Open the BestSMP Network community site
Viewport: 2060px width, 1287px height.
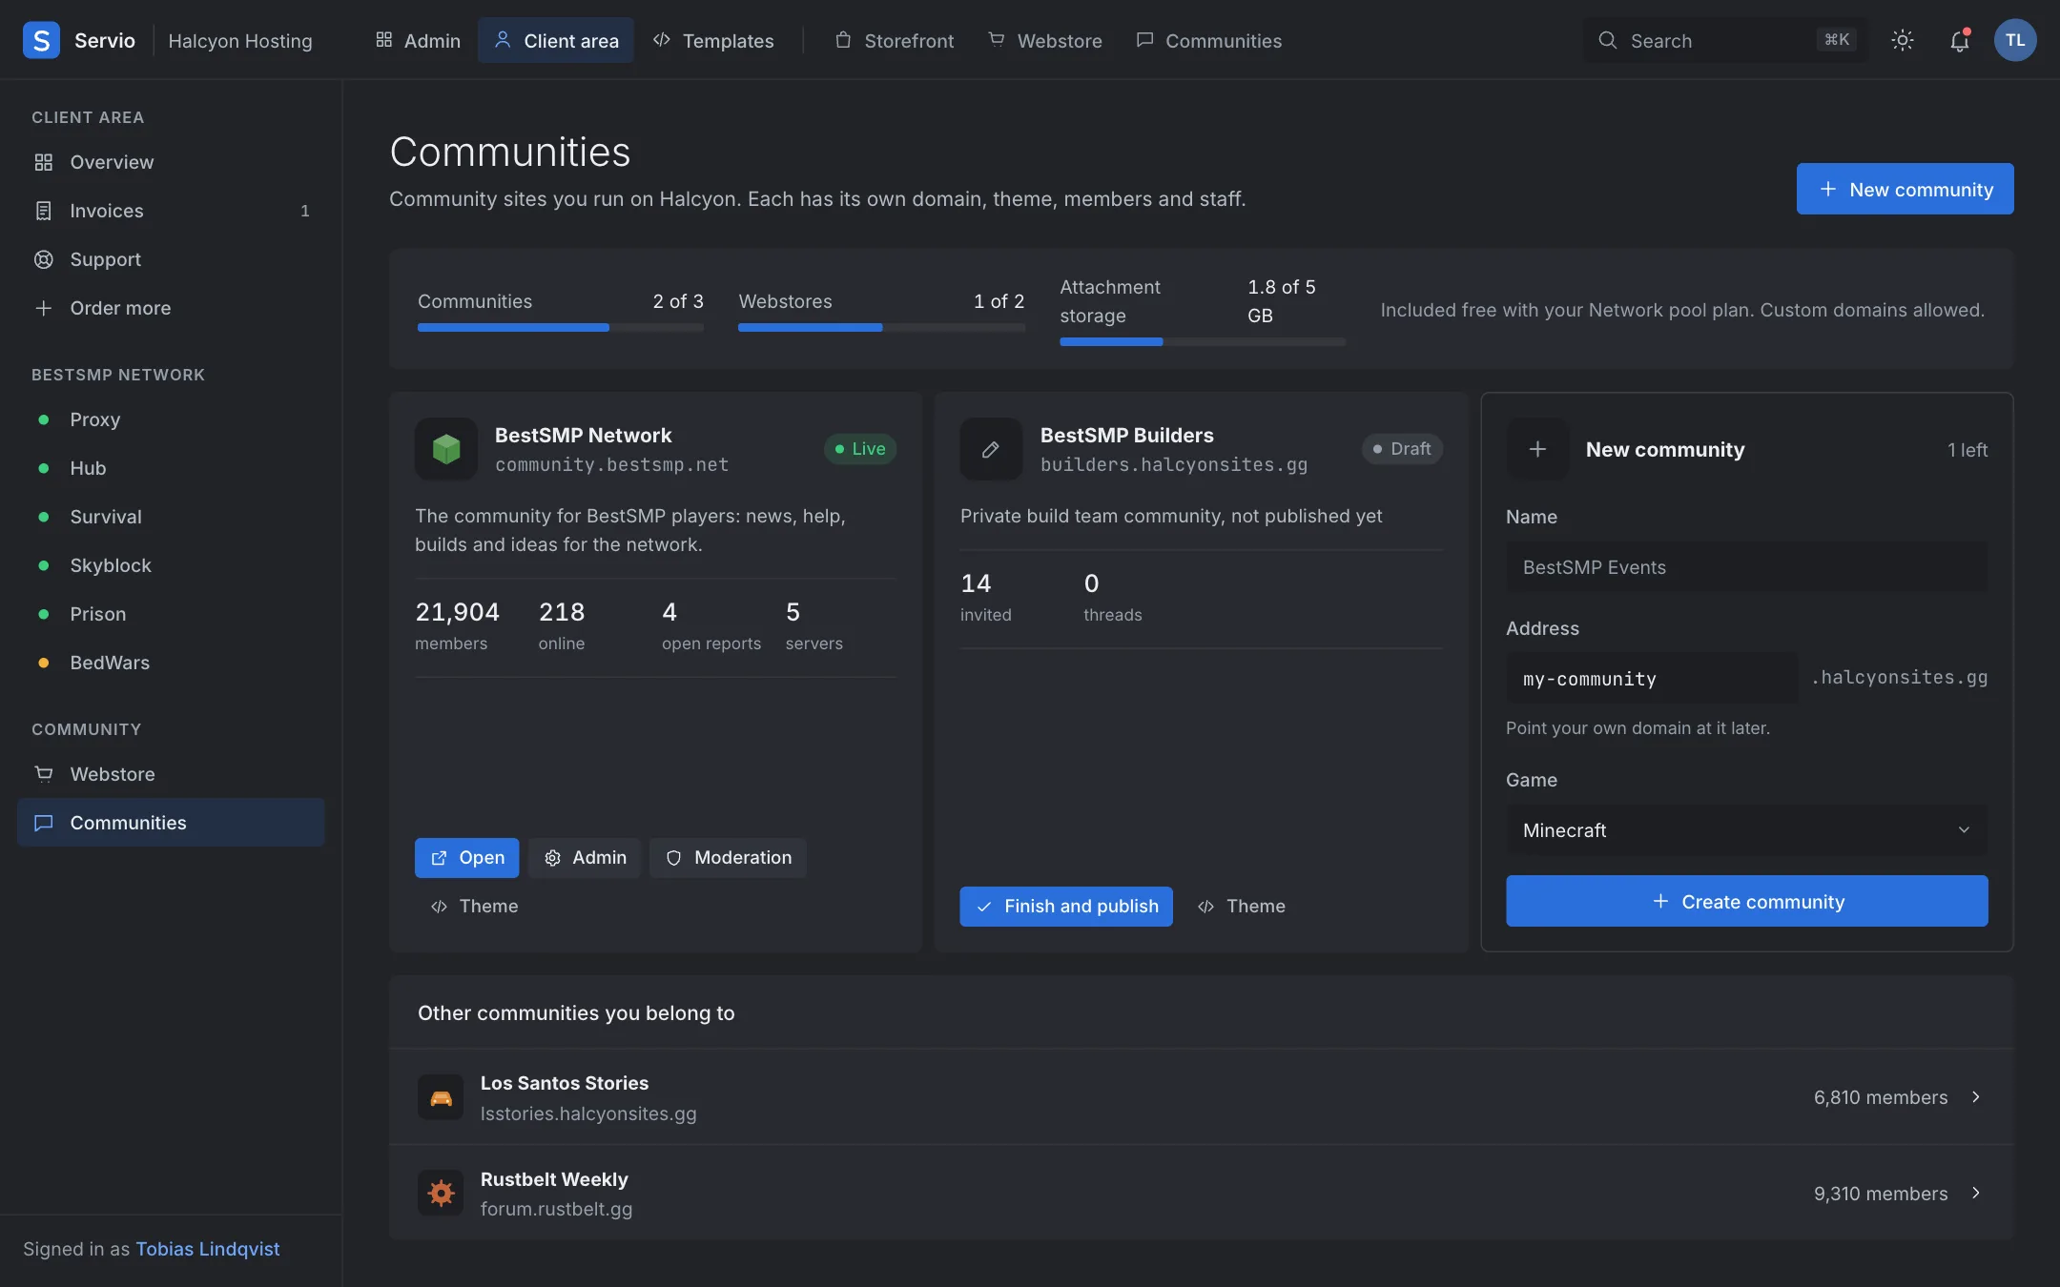(466, 858)
